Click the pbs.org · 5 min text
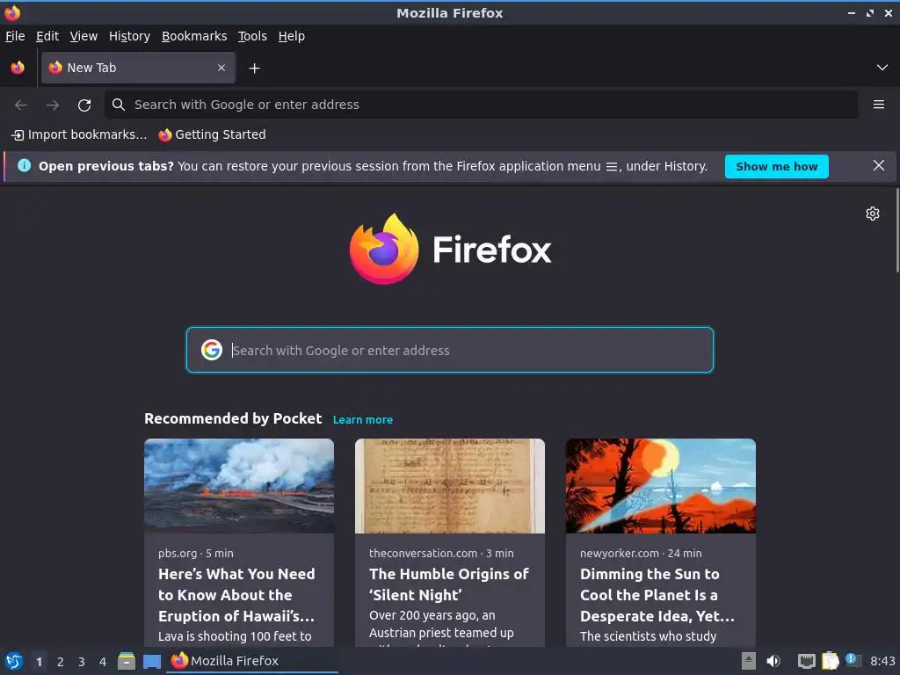900x675 pixels. coord(196,554)
